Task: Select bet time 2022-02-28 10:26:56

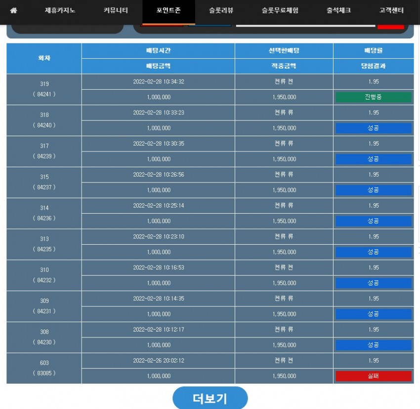Action: (x=159, y=175)
